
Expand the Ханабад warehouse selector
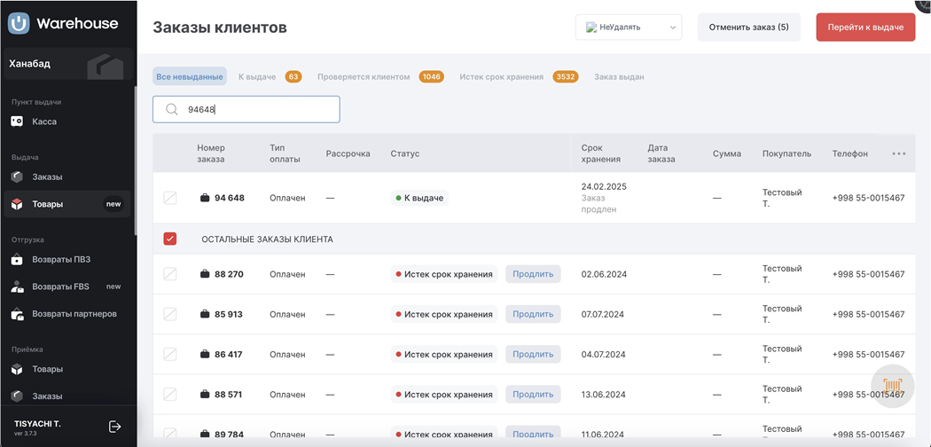pyautogui.click(x=66, y=64)
